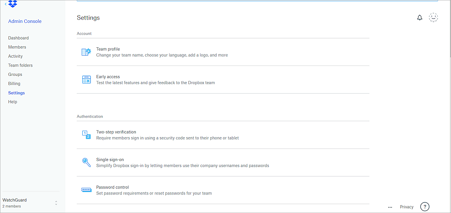The height and width of the screenshot is (213, 451).
Task: Click the Early access calendar icon
Action: pos(86,79)
